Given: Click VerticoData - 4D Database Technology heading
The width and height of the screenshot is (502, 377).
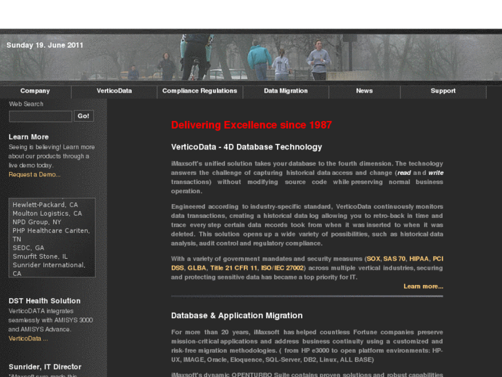Looking at the screenshot, I should pyautogui.click(x=247, y=147).
